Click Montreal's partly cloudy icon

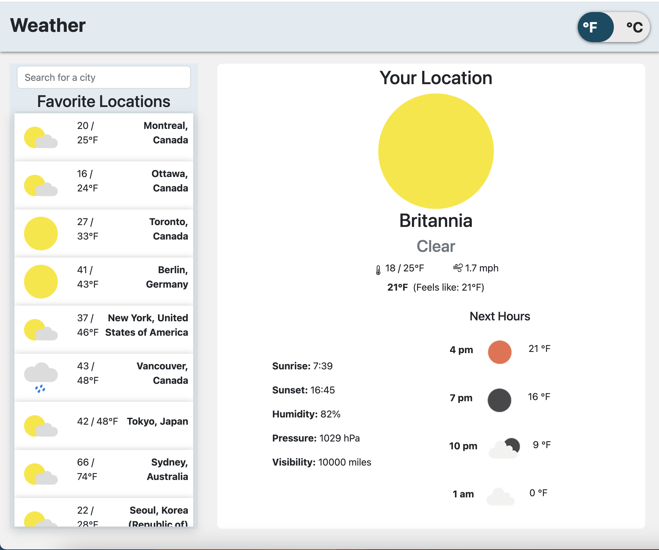click(41, 138)
